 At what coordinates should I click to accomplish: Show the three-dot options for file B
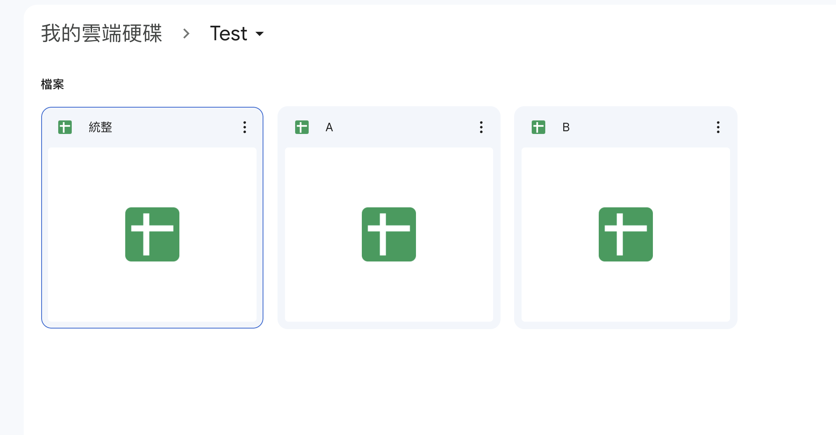point(718,127)
